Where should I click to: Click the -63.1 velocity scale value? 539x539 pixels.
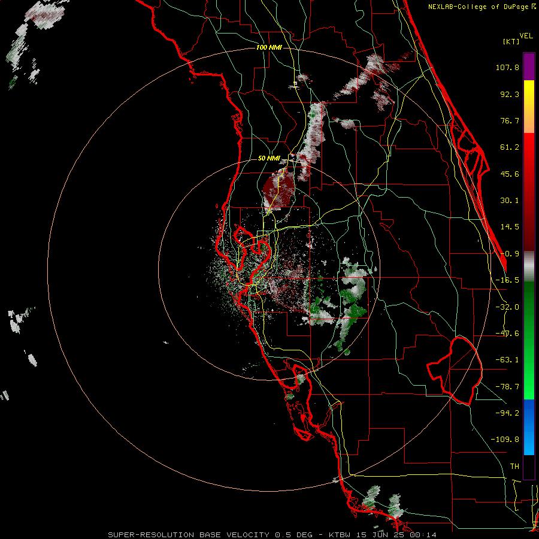pyautogui.click(x=507, y=360)
